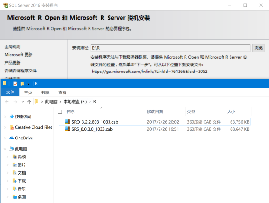Click the SRO_3.2.2.803_1033.cab archive icon
Image resolution: width=269 pixels, height=203 pixels.
[68, 122]
